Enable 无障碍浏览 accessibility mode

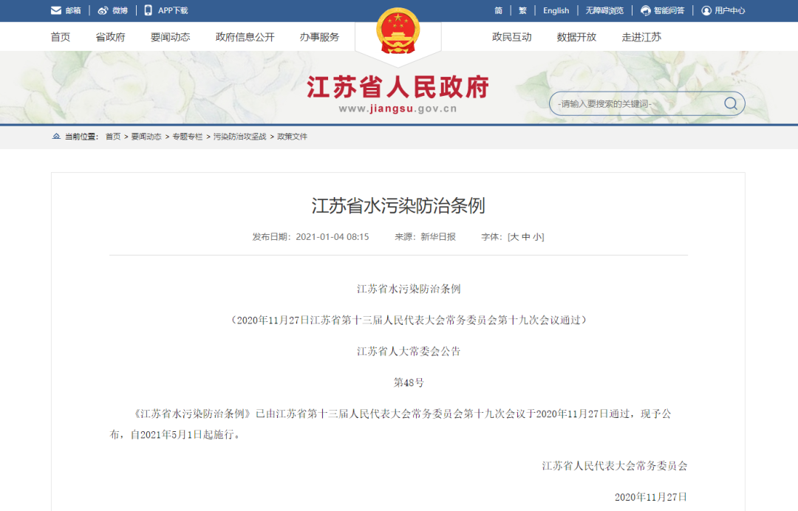click(604, 10)
